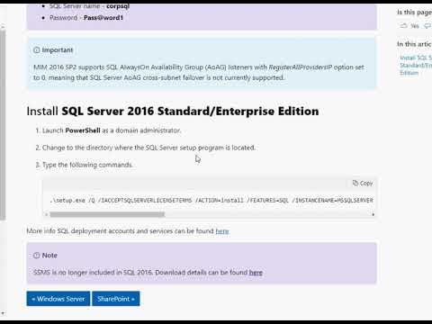
Task: Click the 'Yes' feedback label
Action: pos(415,26)
